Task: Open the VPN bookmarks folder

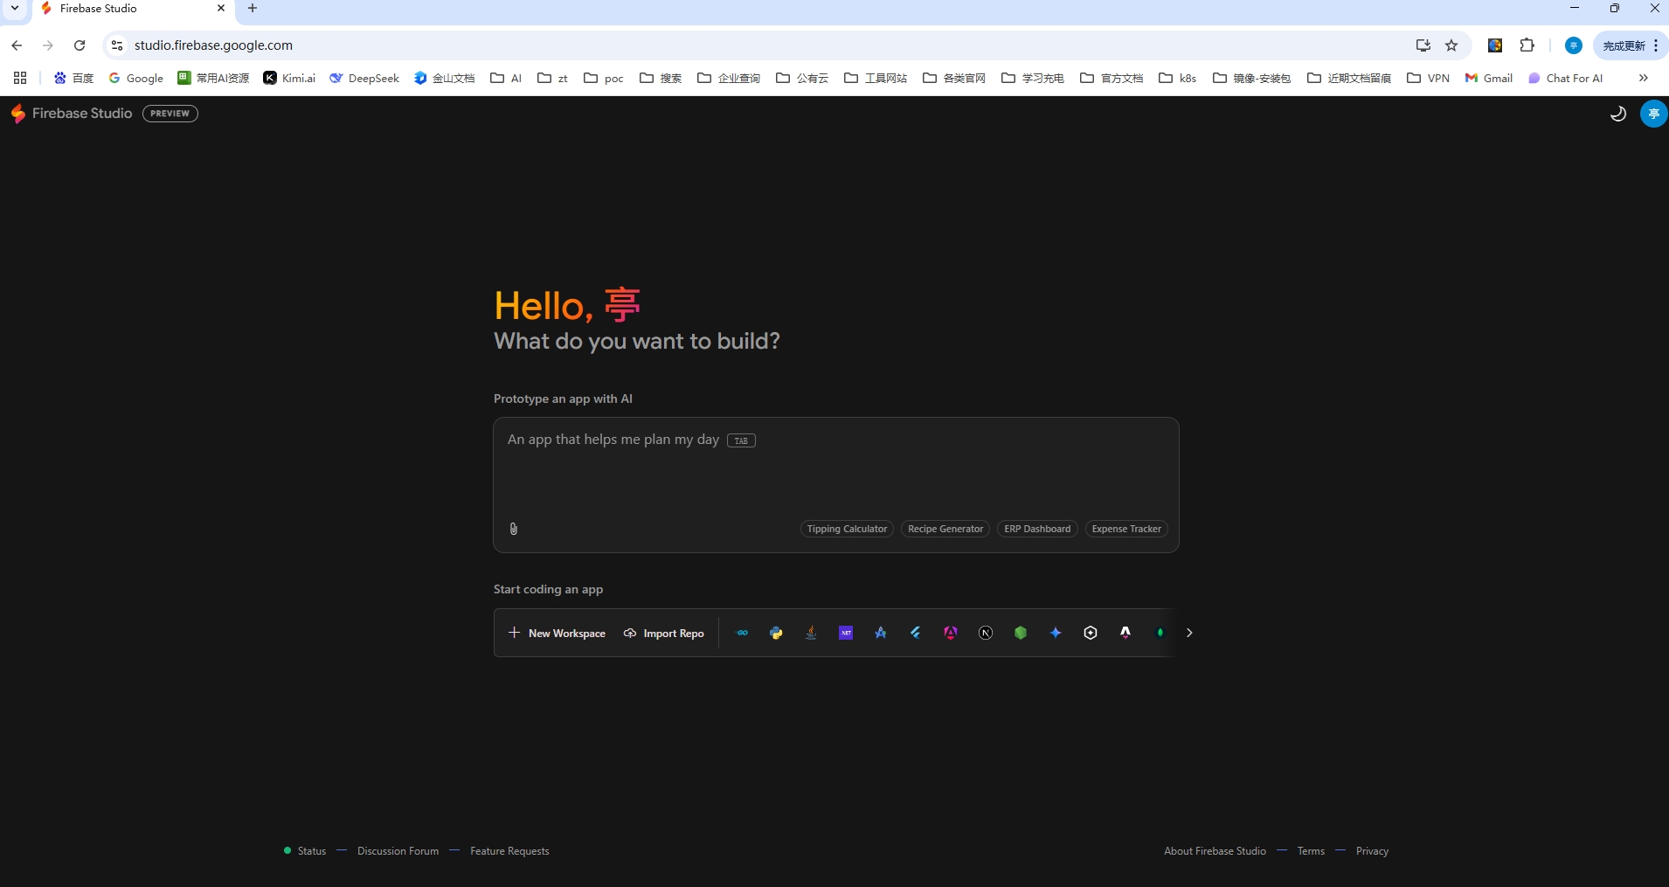Action: tap(1428, 78)
